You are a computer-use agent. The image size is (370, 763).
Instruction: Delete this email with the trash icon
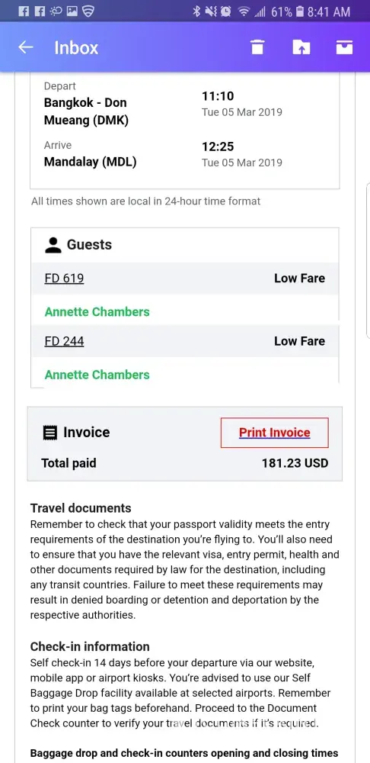point(257,47)
